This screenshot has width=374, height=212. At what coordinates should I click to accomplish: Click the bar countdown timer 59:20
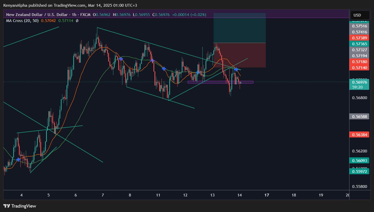pos(357,87)
